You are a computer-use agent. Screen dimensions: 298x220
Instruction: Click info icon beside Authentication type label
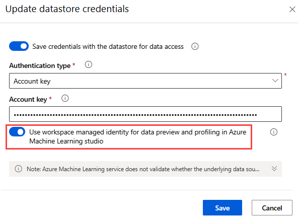[x=89, y=64]
